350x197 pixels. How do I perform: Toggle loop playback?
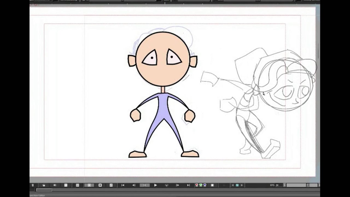click(167, 185)
